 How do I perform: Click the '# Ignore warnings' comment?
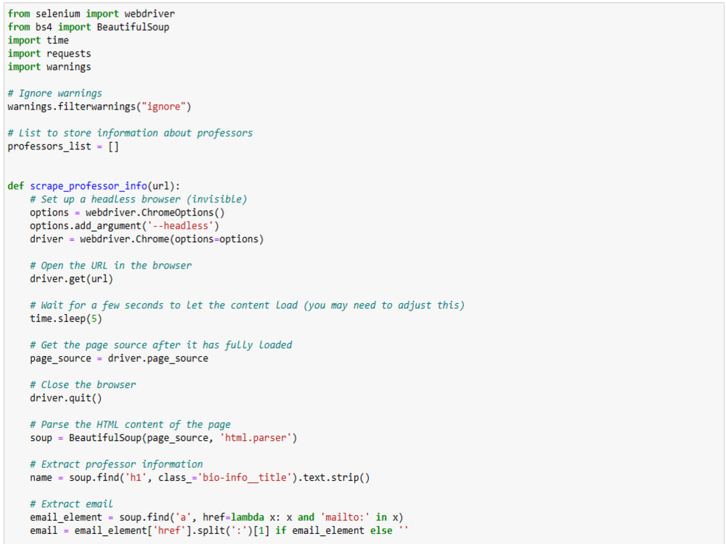pos(54,94)
